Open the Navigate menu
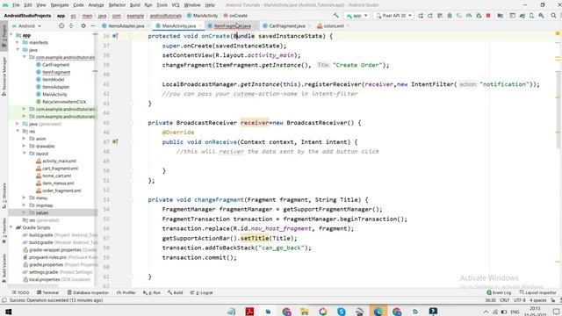The height and width of the screenshot is (316, 562). click(60, 5)
